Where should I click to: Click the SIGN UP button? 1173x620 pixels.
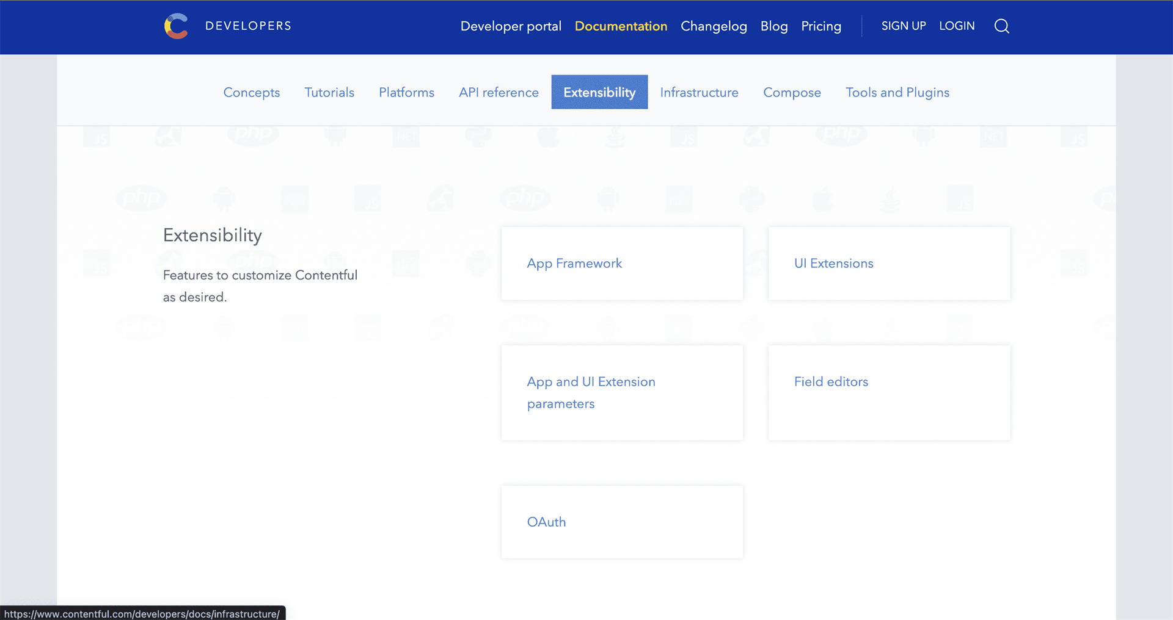click(904, 26)
